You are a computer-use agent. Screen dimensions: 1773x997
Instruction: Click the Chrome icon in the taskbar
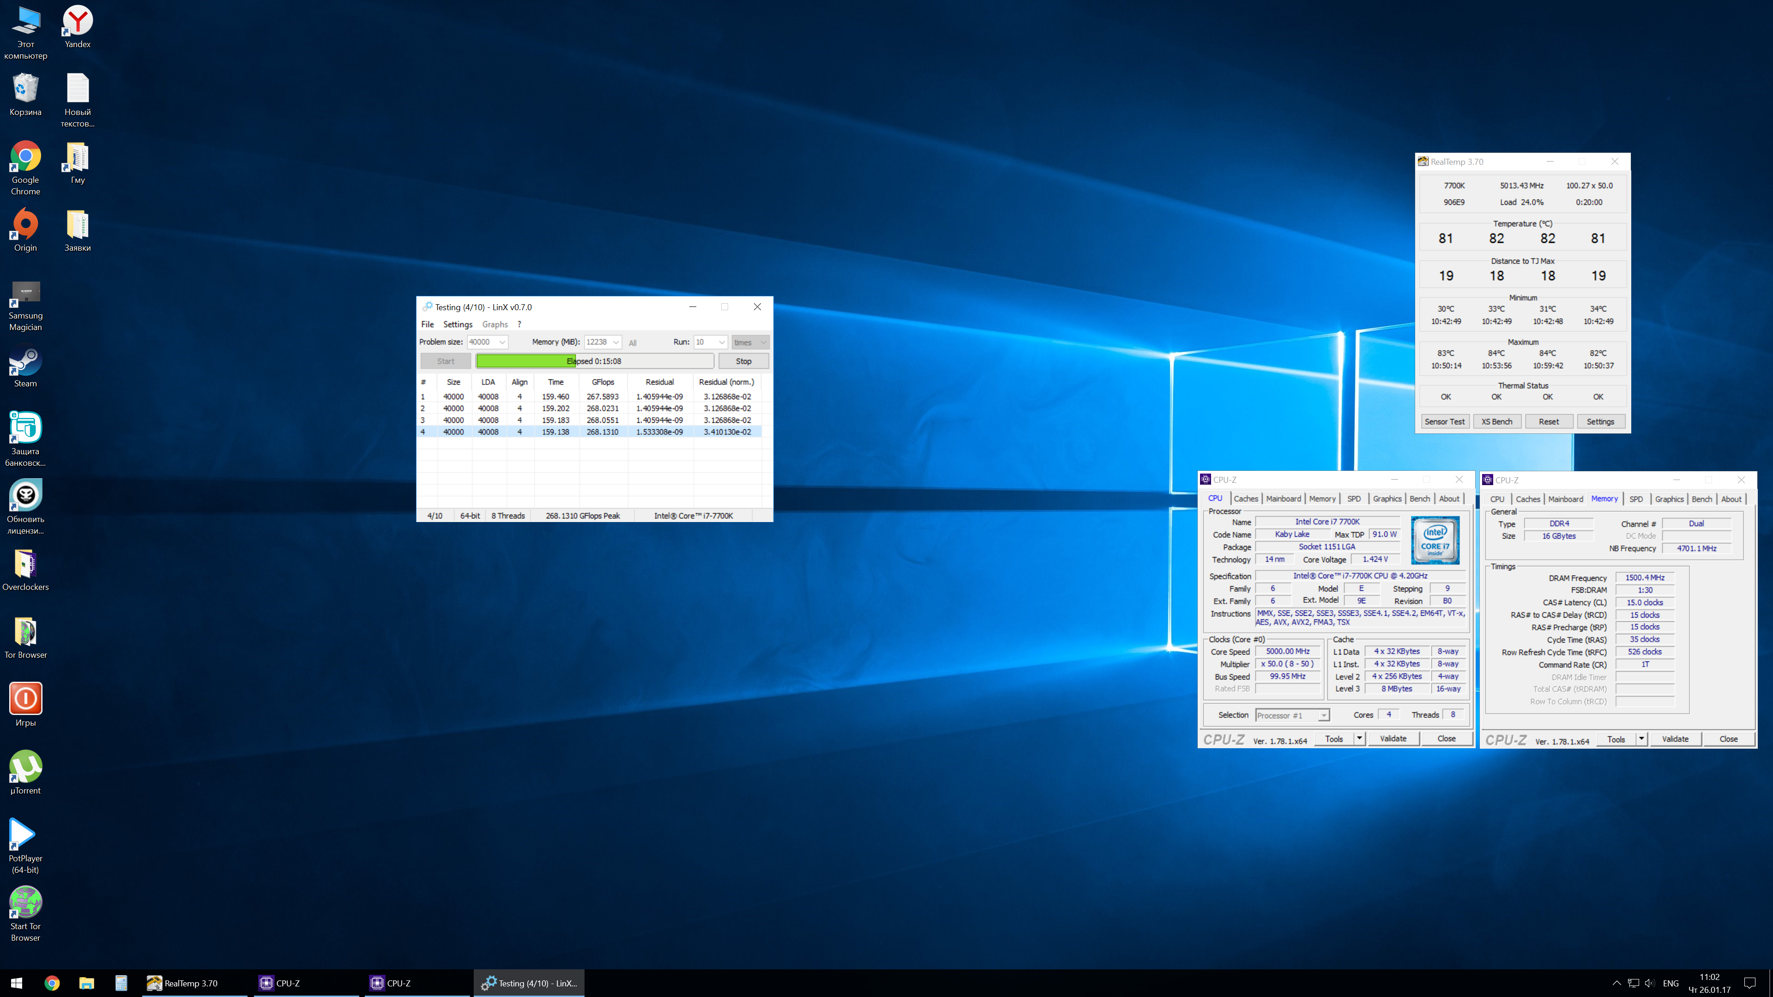tap(52, 983)
